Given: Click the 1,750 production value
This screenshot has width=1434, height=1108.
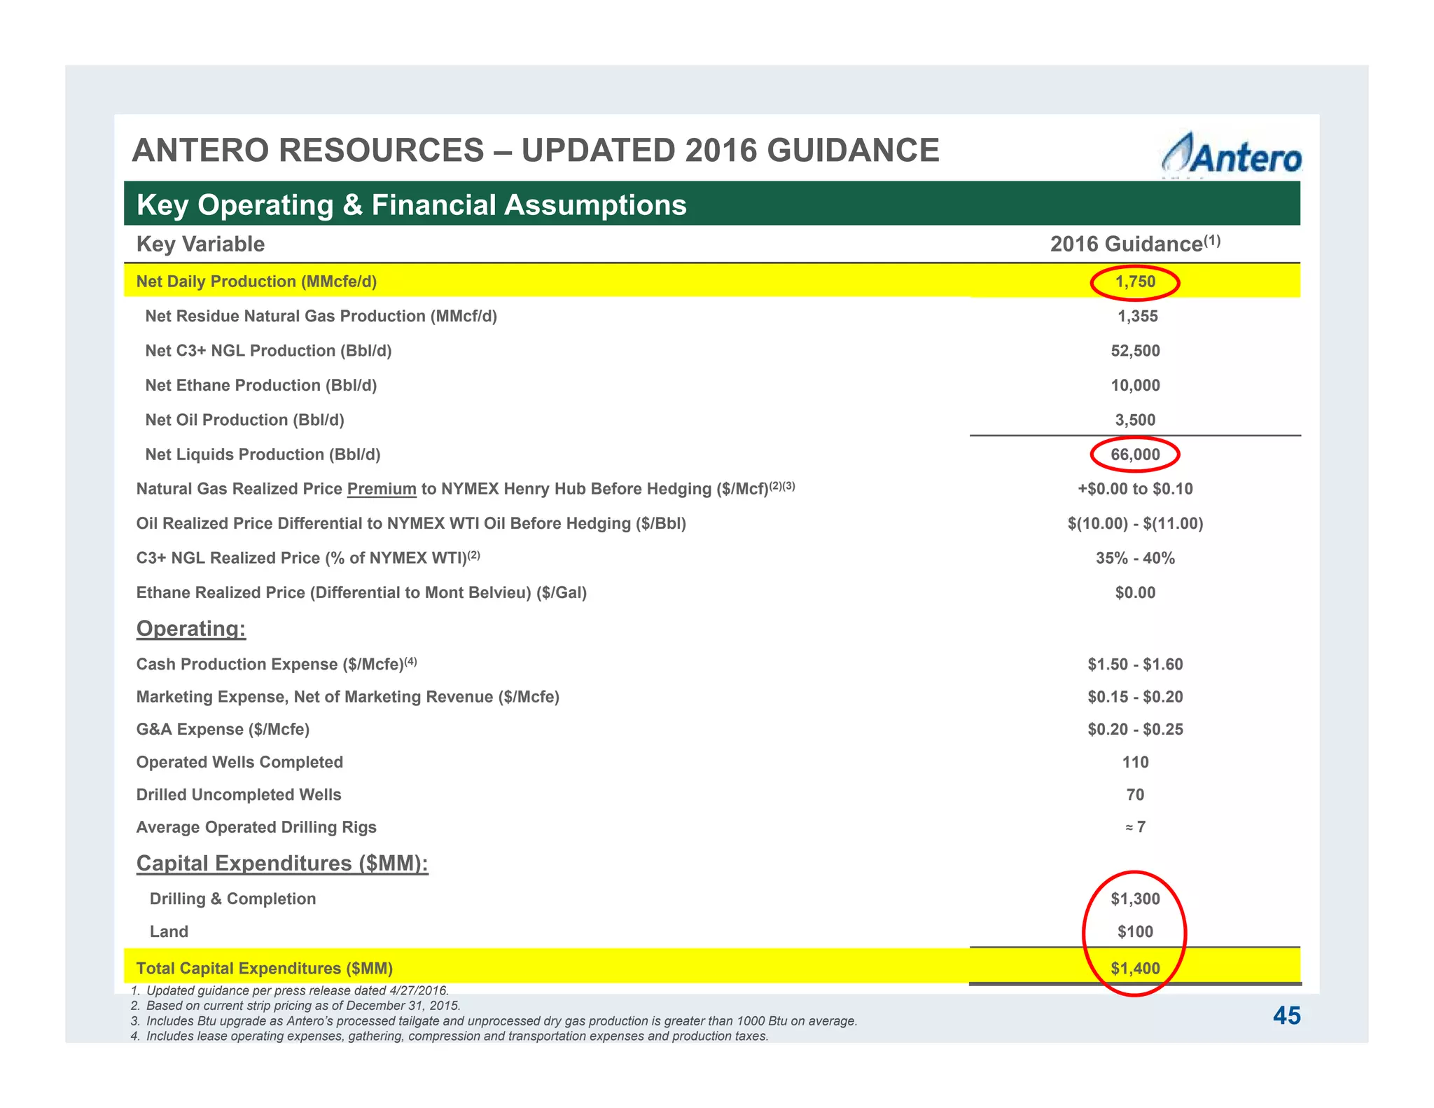Looking at the screenshot, I should point(1135,282).
